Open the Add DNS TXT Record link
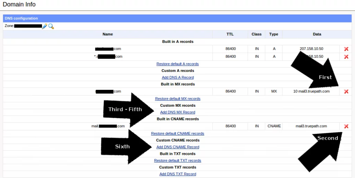Viewport: 355px width, 178px height. [x=177, y=174]
